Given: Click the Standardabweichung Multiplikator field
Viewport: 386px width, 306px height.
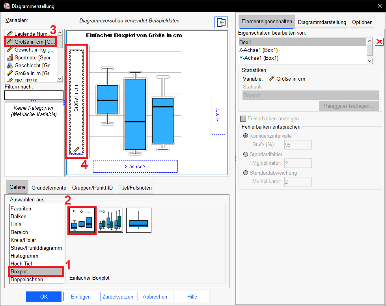Looking at the screenshot, I should tap(298, 181).
